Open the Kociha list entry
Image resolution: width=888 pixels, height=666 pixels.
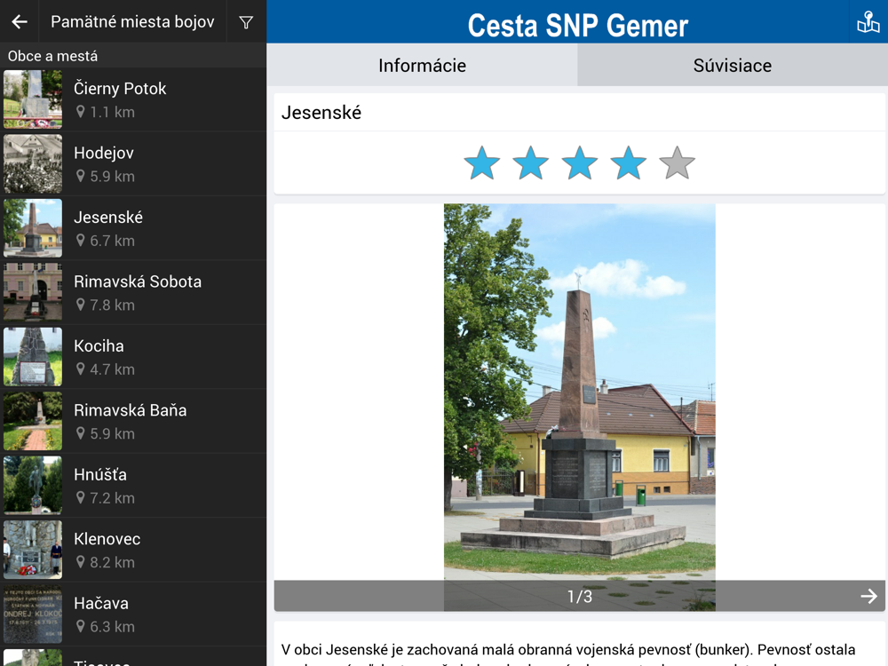133,357
